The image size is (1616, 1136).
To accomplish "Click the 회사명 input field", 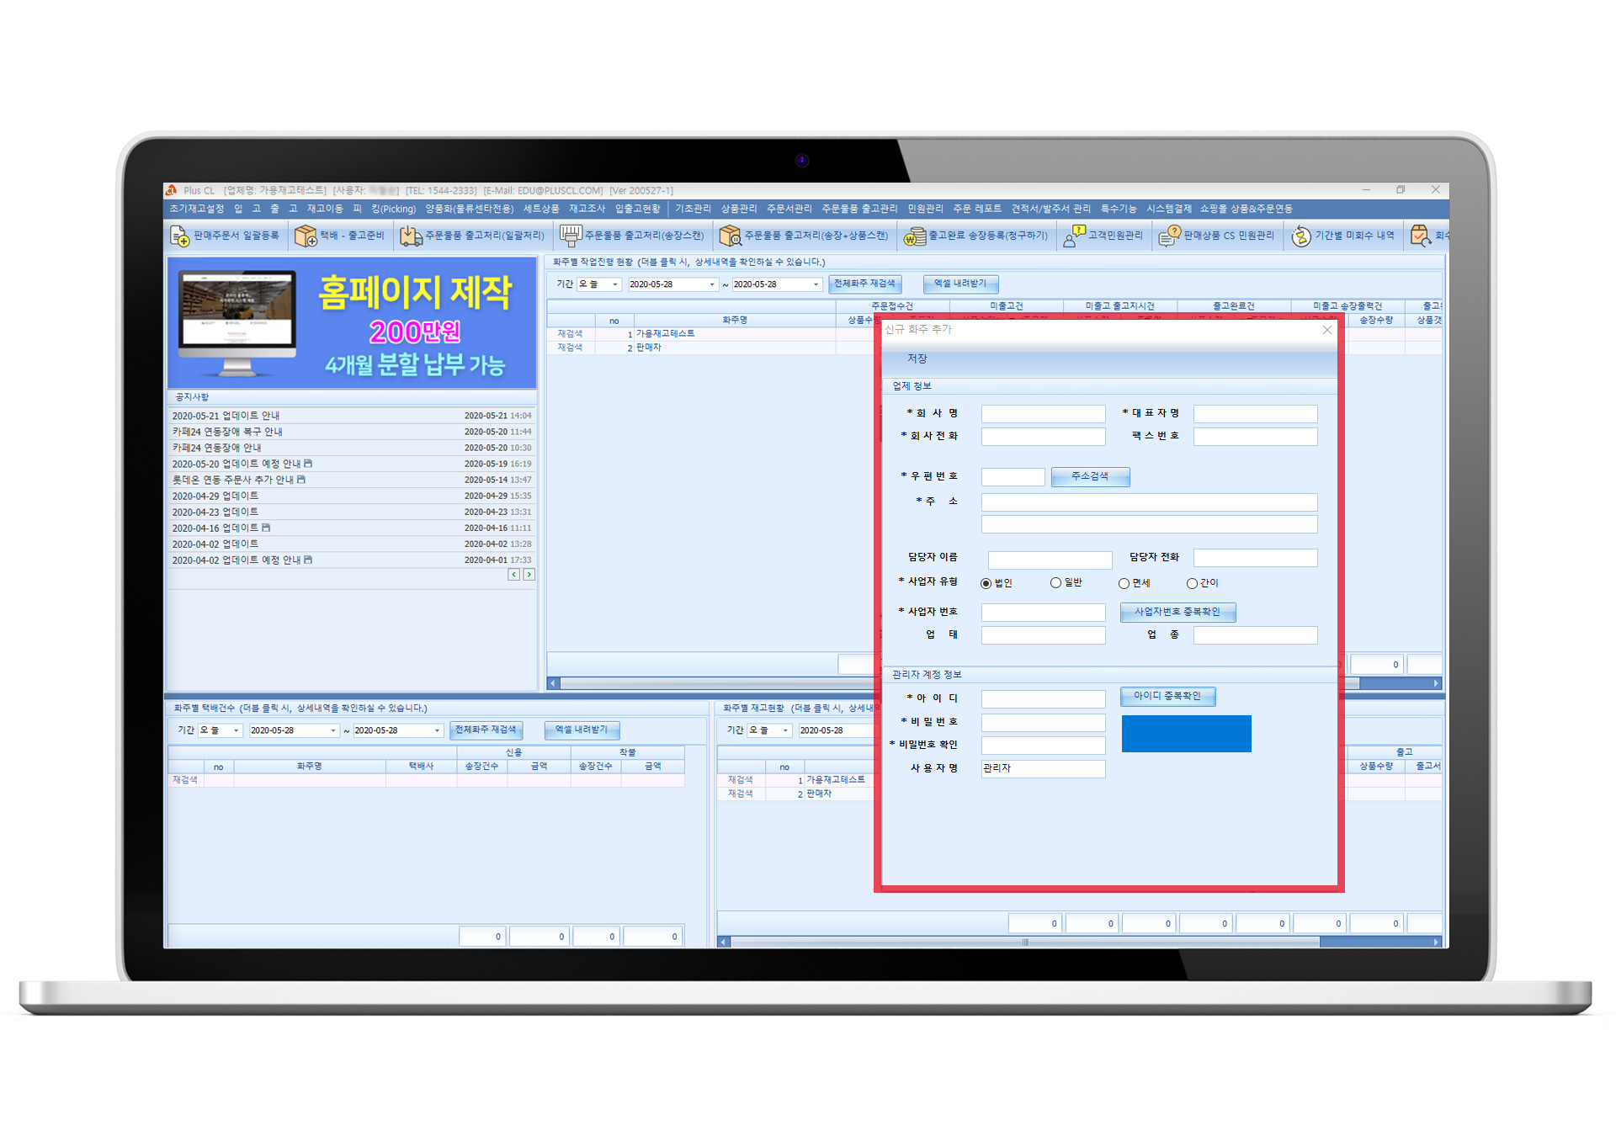I will click(x=1043, y=414).
